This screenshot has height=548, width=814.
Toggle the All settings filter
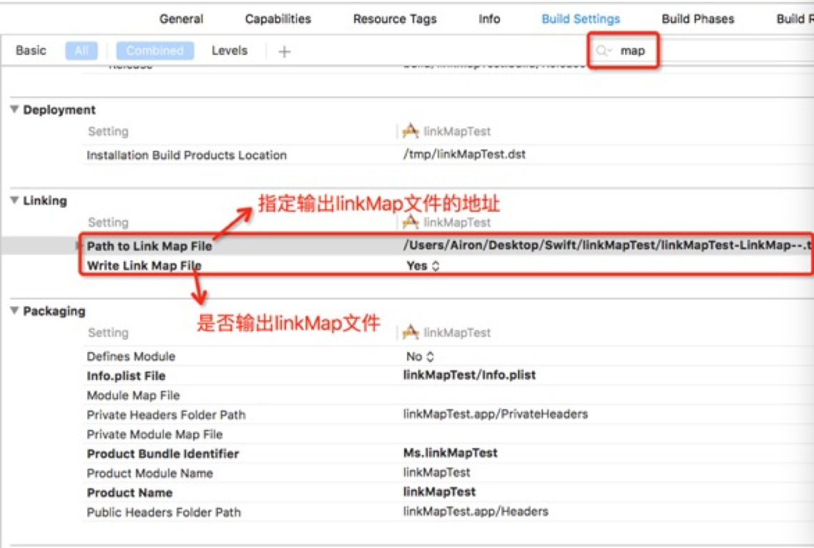pos(81,50)
